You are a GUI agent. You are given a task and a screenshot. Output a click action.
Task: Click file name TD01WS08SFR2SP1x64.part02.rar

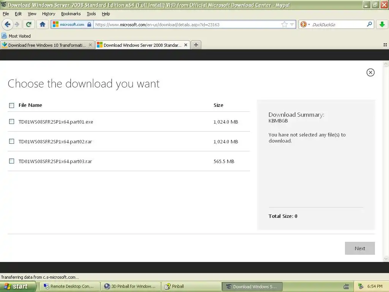coord(55,142)
